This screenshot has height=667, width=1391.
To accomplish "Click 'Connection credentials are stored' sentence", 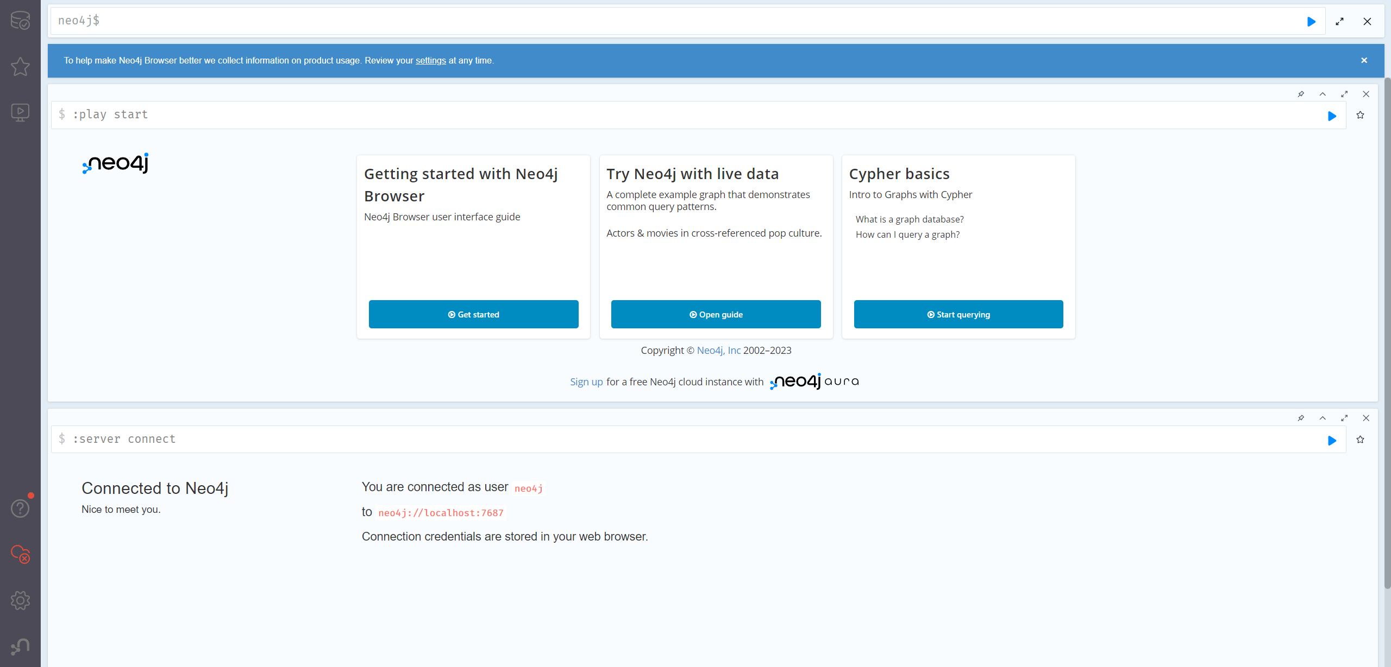I will 505,536.
